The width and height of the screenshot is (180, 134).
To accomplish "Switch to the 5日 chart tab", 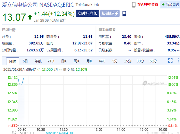I will (x=25, y=61).
